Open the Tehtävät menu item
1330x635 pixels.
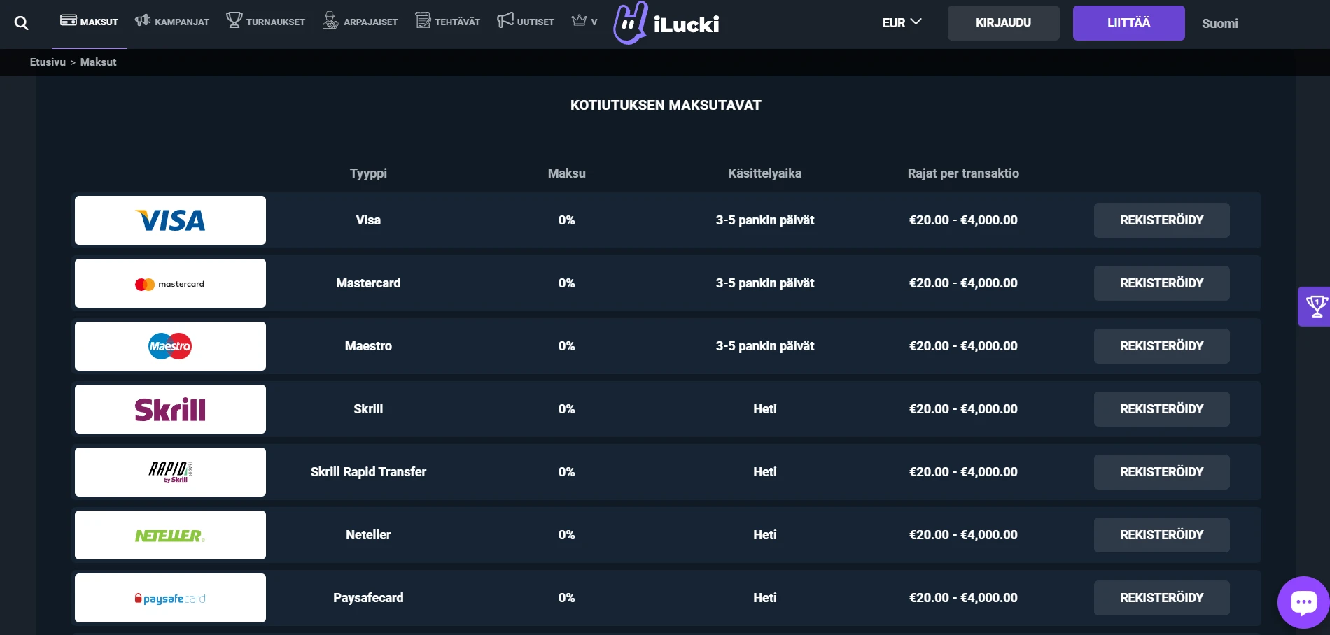447,22
